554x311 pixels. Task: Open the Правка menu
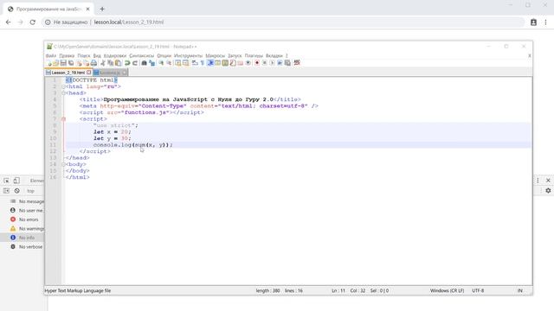point(67,55)
